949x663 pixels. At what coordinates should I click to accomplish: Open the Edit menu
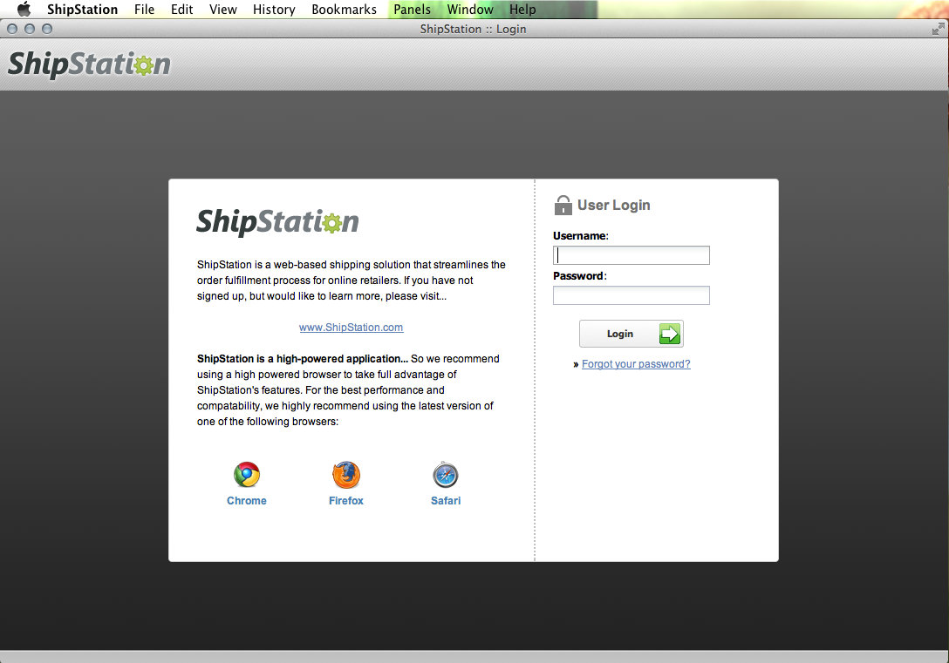(181, 9)
